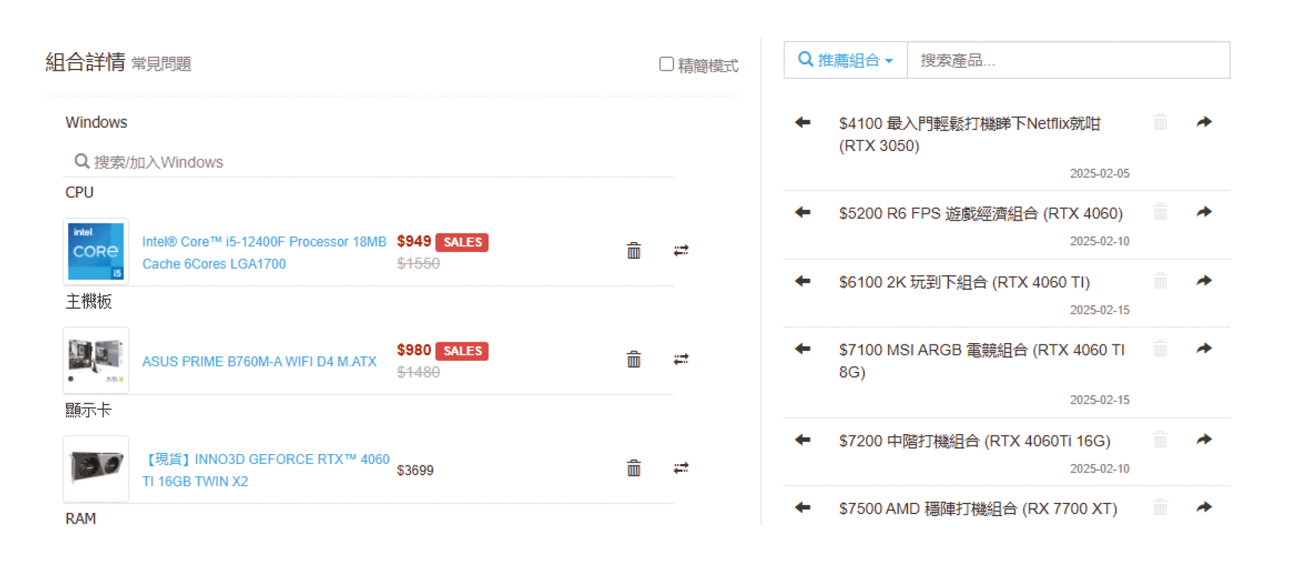Swap the INNO3D RTX 4060 Ti graphics card
The height and width of the screenshot is (563, 1291).
pyautogui.click(x=681, y=468)
